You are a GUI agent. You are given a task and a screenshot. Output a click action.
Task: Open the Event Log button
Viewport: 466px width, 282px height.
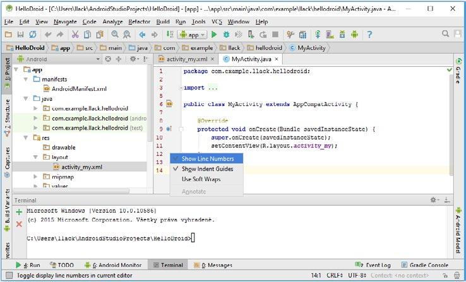[373, 265]
